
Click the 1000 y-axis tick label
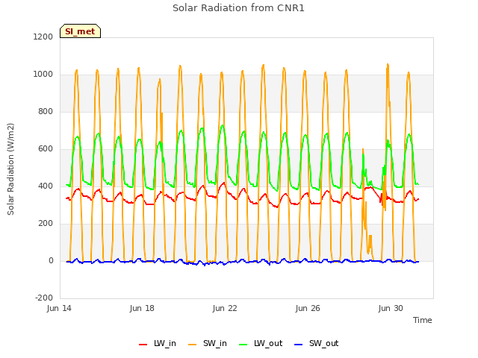tap(43, 75)
